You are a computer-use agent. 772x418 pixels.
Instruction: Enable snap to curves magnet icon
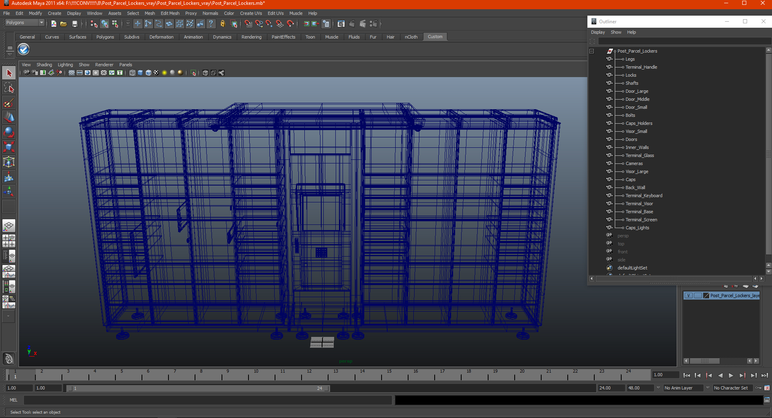[x=259, y=24]
